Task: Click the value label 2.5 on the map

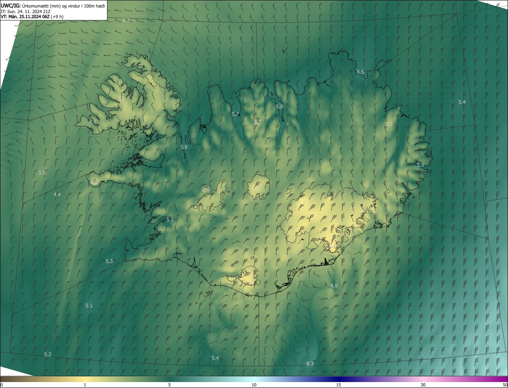Action: tap(389, 124)
